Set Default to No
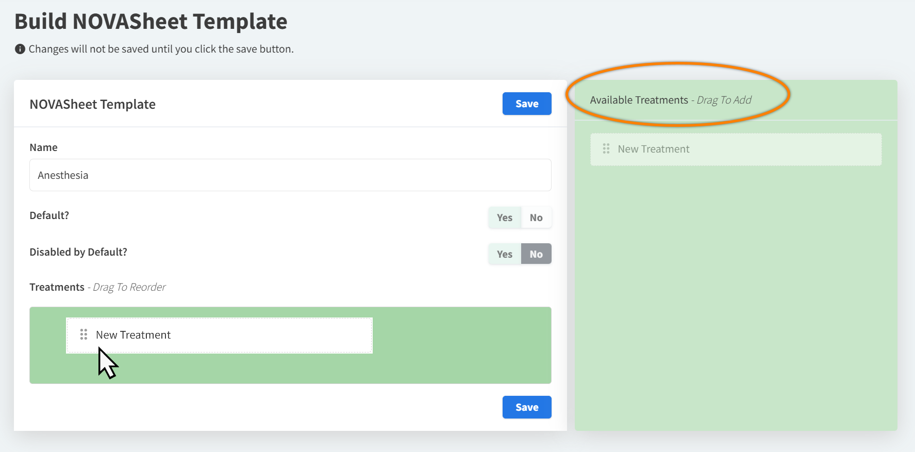915x452 pixels. (x=536, y=217)
